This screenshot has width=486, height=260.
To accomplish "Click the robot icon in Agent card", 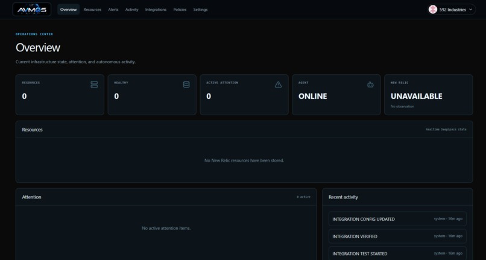I will tap(370, 84).
